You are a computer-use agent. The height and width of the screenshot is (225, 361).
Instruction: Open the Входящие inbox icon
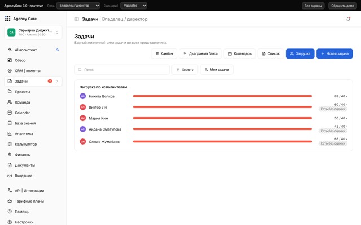tap(10, 175)
